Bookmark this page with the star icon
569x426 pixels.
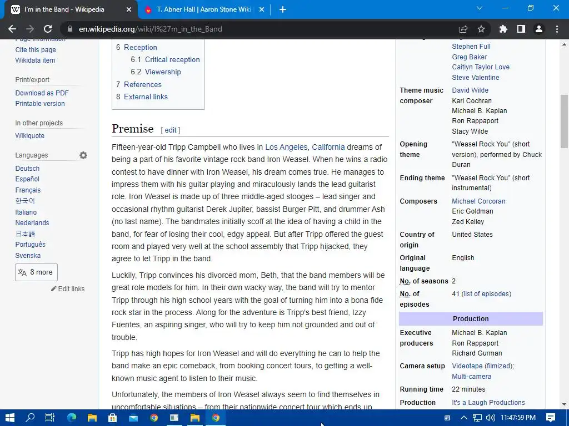(481, 29)
